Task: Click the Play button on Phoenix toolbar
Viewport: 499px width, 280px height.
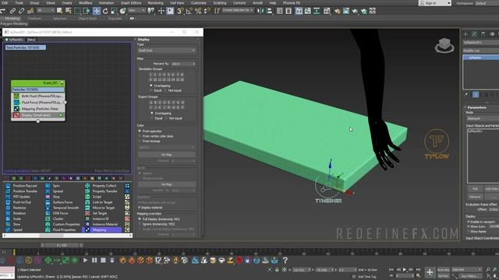Action: (x=85, y=261)
